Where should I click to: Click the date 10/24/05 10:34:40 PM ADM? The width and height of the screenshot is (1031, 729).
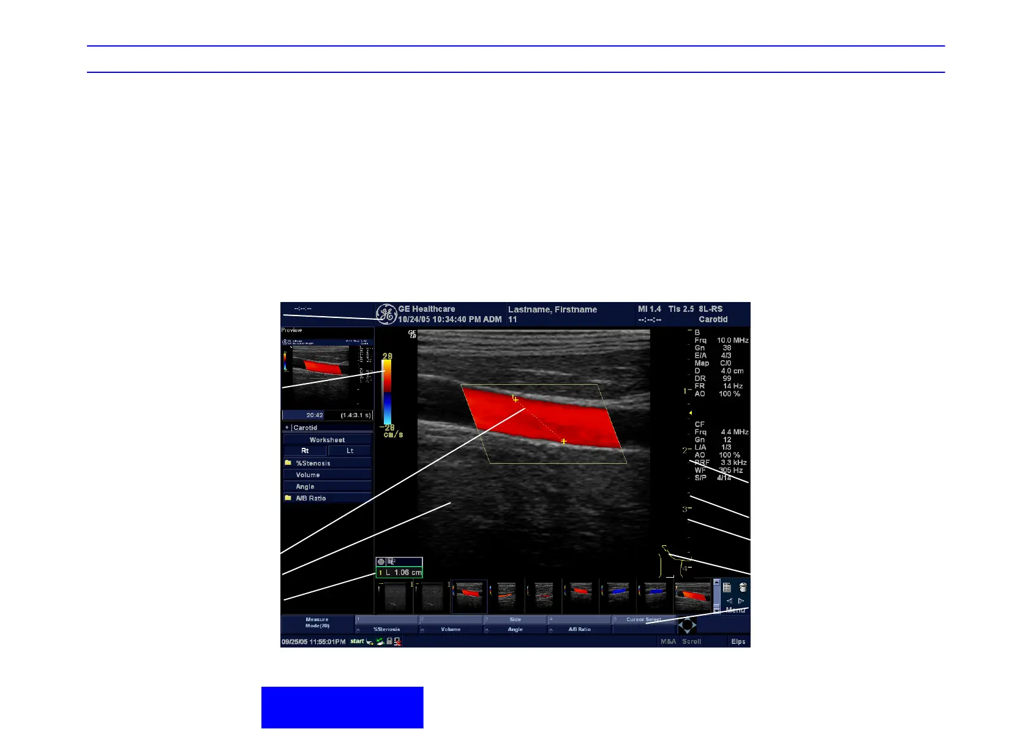click(x=450, y=319)
